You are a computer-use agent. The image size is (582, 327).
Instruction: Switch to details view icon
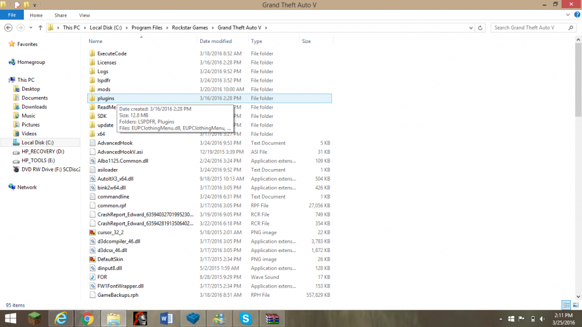[x=566, y=305]
